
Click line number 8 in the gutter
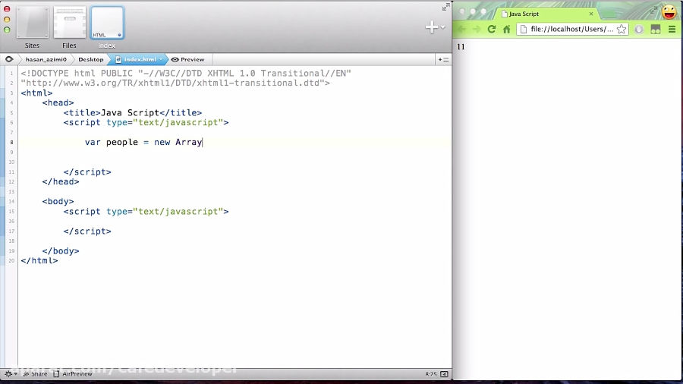11,143
